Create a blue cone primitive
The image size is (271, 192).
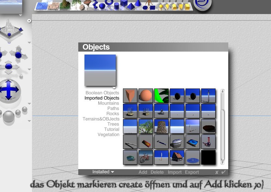138,3
